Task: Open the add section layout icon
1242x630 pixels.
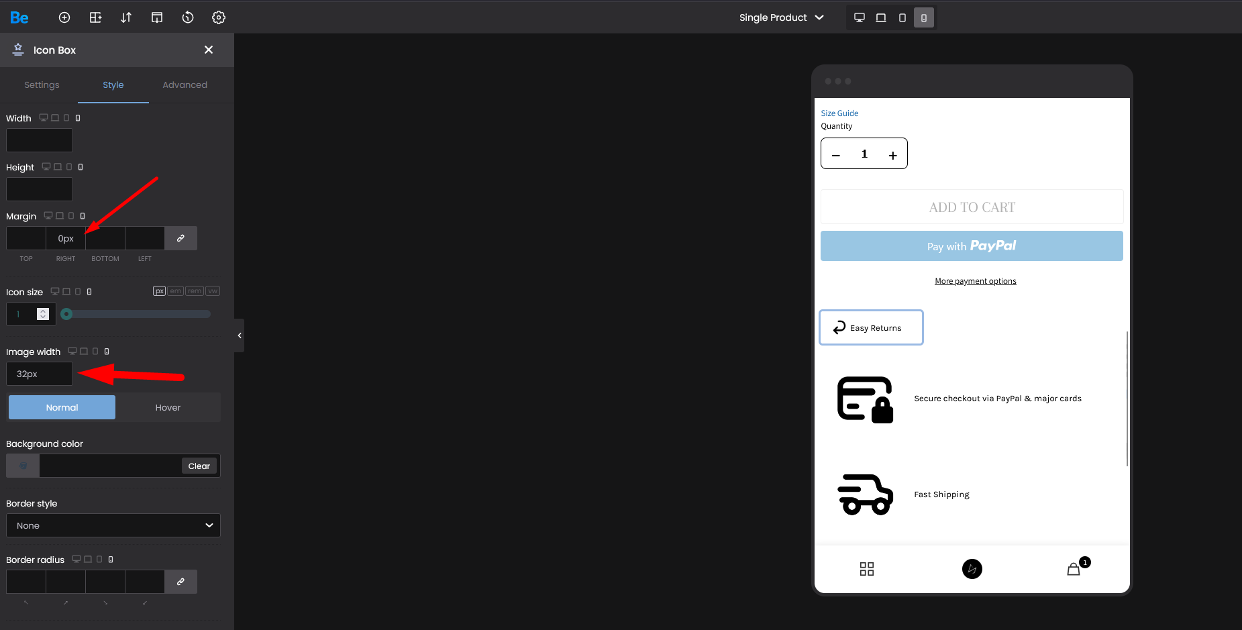Action: [x=95, y=17]
